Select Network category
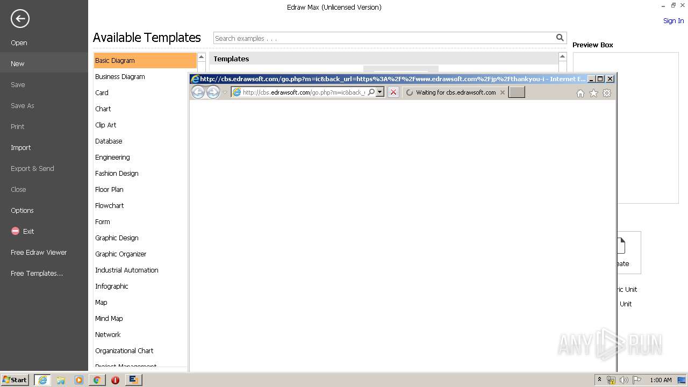Viewport: 688px width, 387px height. (x=141, y=335)
